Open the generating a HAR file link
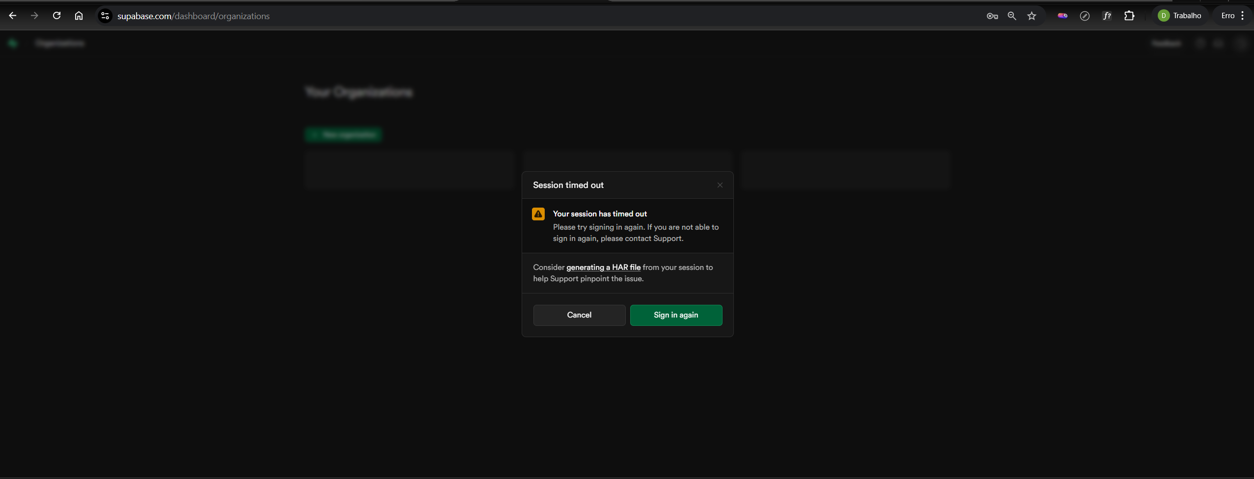 tap(603, 267)
